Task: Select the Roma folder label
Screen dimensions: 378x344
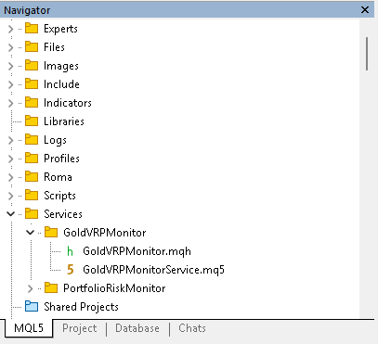Action: click(58, 177)
